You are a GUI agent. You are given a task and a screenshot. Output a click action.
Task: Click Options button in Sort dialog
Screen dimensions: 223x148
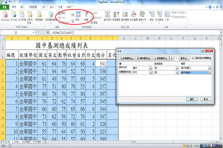(184, 58)
